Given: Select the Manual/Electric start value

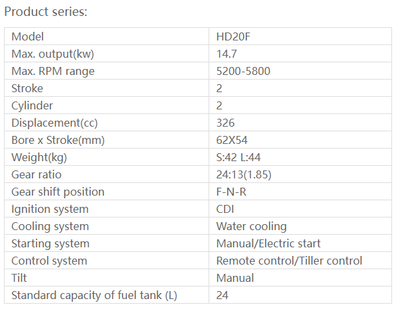Looking at the screenshot, I should (x=268, y=243).
